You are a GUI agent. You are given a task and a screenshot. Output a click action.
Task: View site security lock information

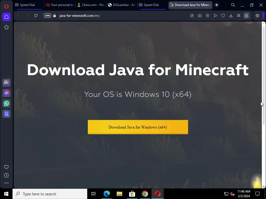point(55,16)
